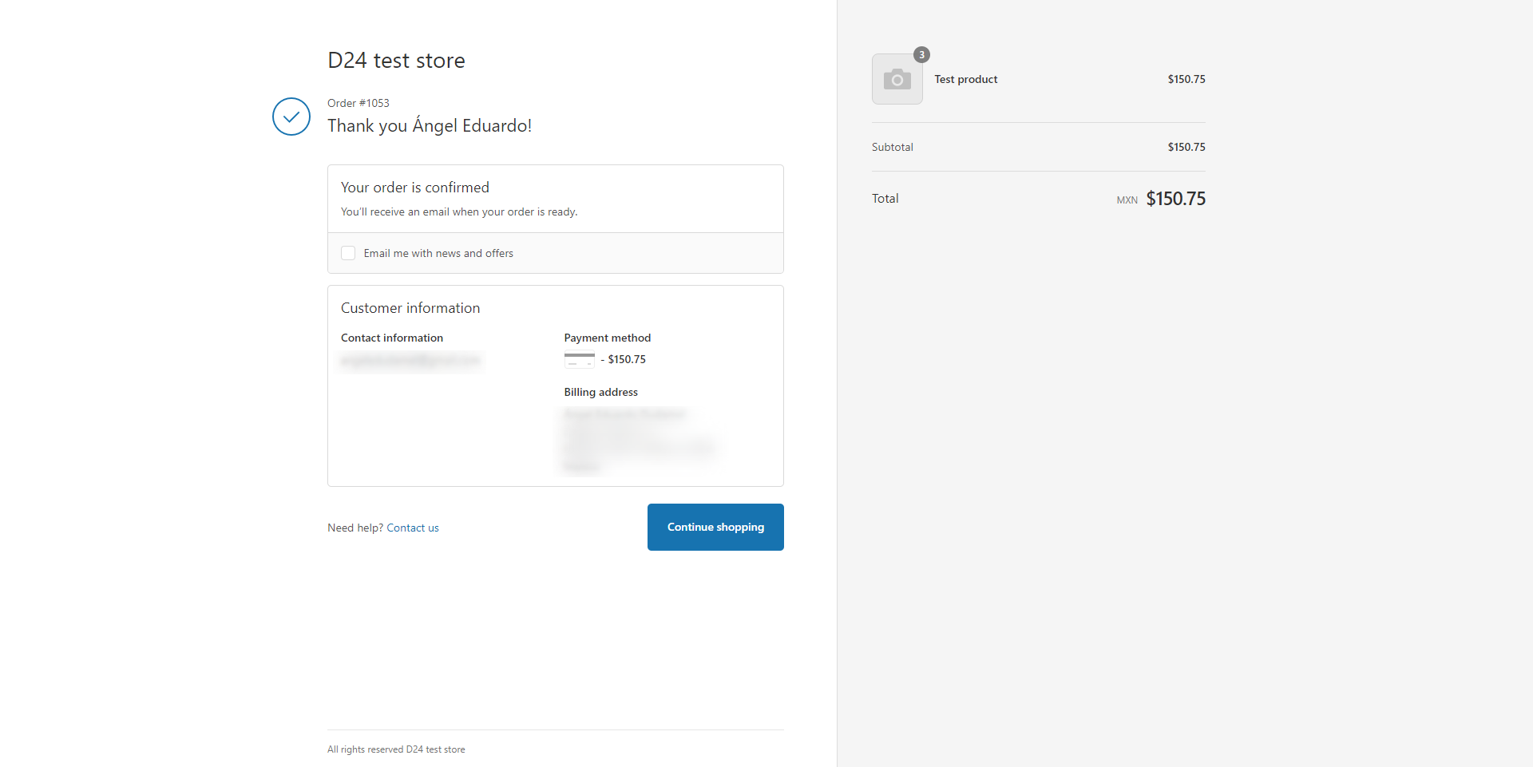This screenshot has height=767, width=1533.
Task: Enable Email me with news and offers checkbox
Action: click(x=348, y=253)
